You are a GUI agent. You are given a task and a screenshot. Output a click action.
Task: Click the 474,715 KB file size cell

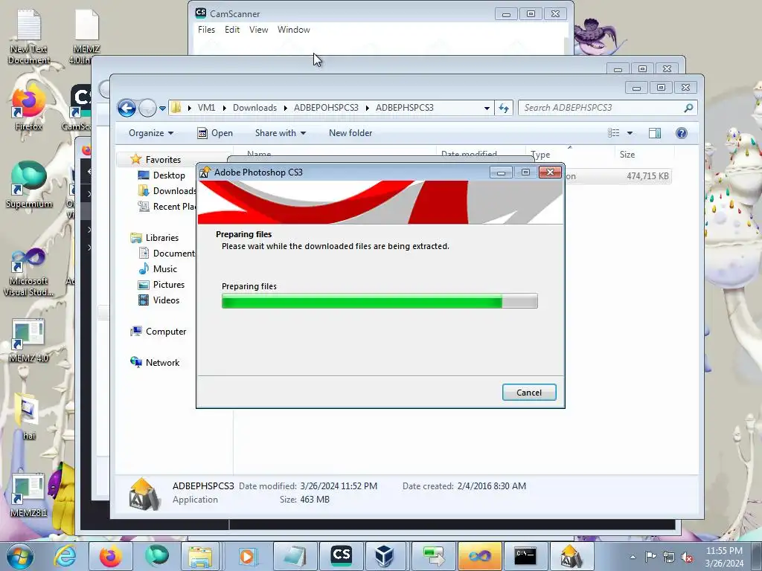[647, 176]
